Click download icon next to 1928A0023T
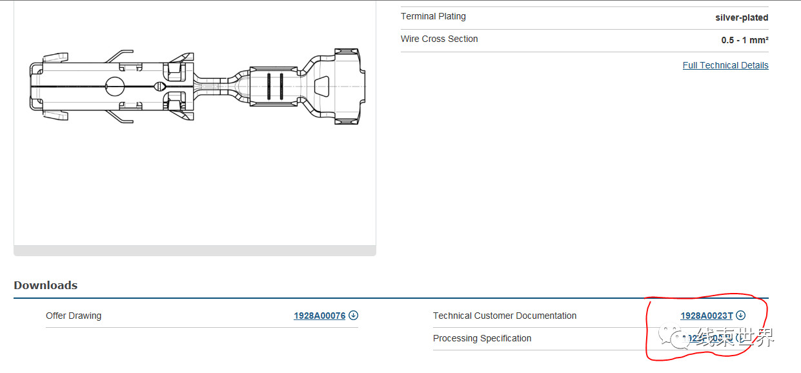This screenshot has height=373, width=801. [741, 316]
